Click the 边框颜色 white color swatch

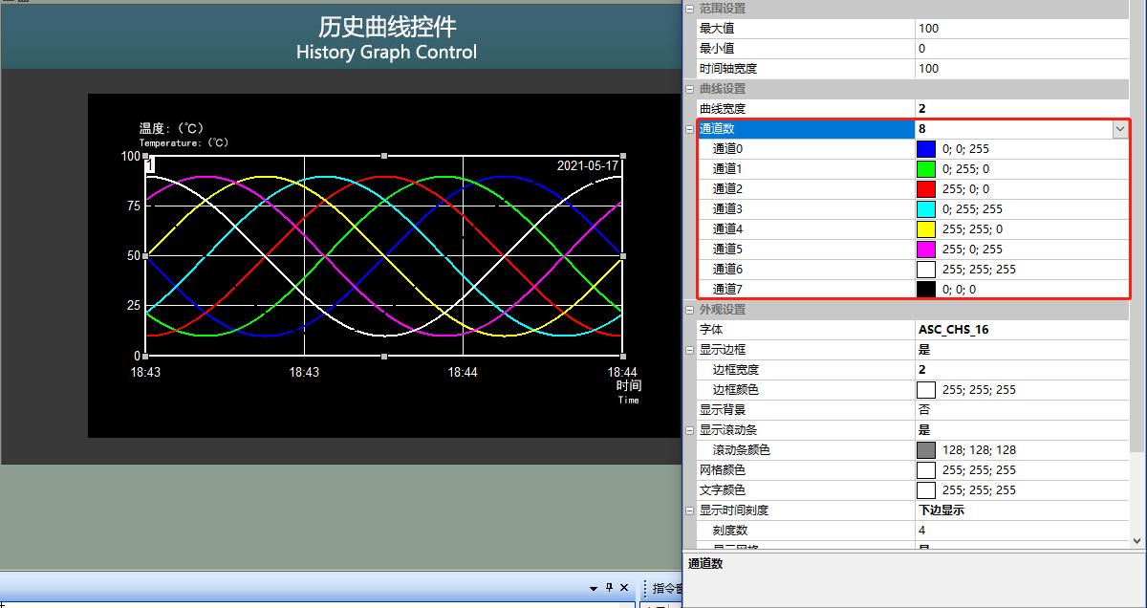(925, 390)
